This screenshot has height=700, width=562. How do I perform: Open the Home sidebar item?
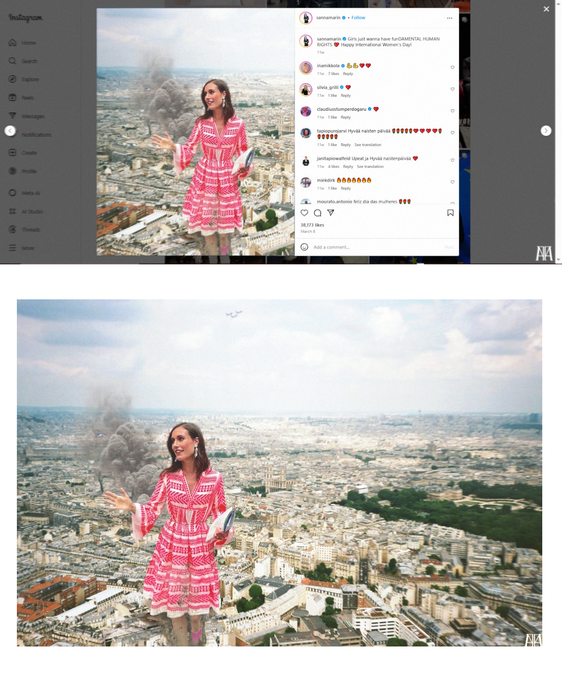pyautogui.click(x=23, y=43)
